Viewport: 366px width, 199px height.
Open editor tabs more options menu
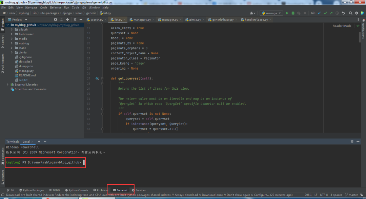coord(358,20)
